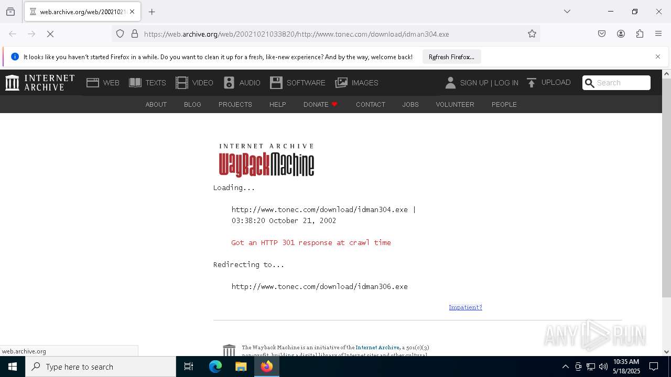This screenshot has width=671, height=377.
Task: Click the Impatient? link
Action: 466,307
